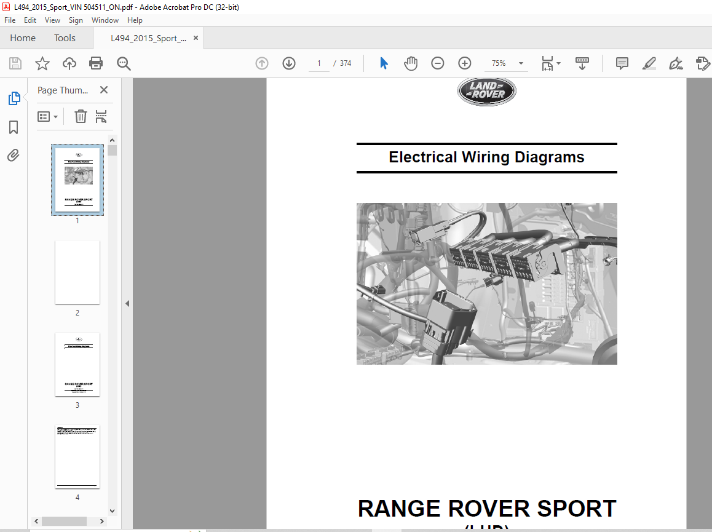The width and height of the screenshot is (712, 532).
Task: Open the Window menu
Action: pos(105,20)
